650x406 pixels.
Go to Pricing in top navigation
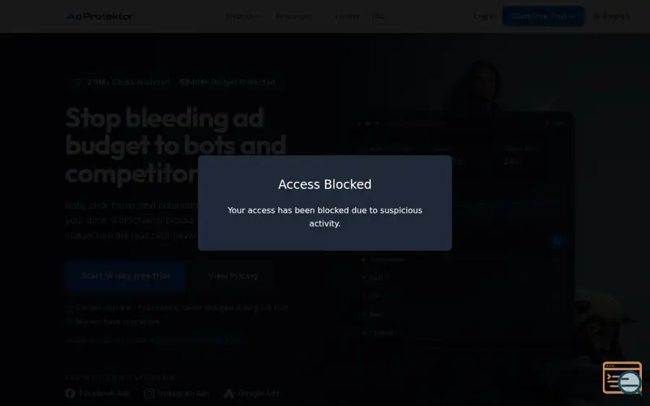[x=347, y=16]
